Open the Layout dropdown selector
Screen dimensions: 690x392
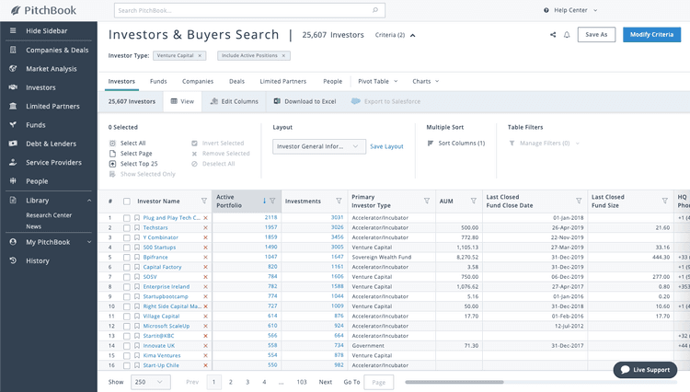point(318,145)
